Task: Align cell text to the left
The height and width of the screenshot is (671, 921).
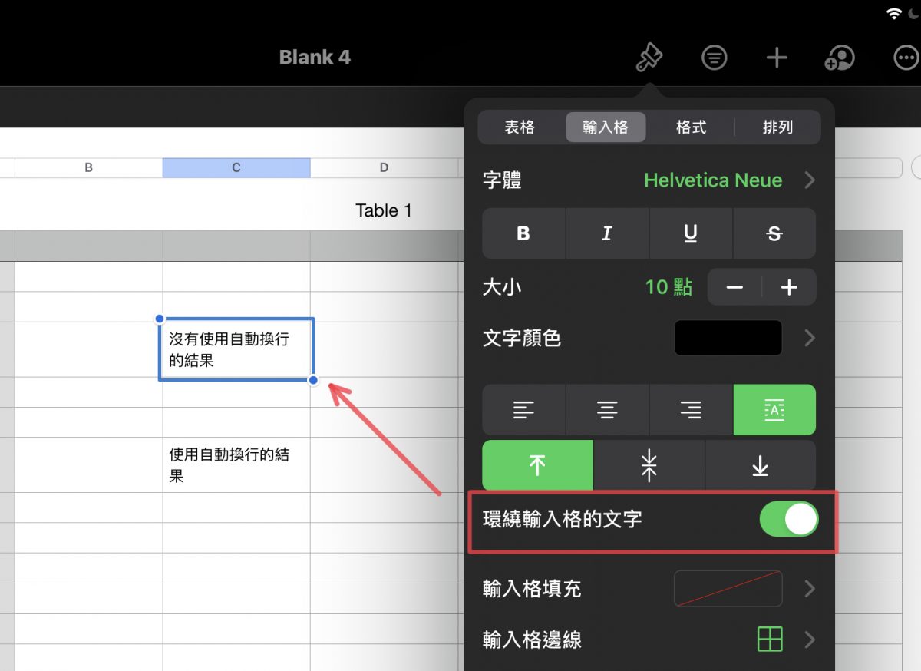Action: click(523, 410)
